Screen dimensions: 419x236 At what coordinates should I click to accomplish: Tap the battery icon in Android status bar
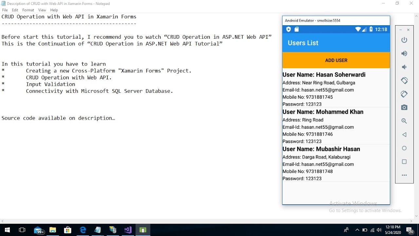click(371, 29)
